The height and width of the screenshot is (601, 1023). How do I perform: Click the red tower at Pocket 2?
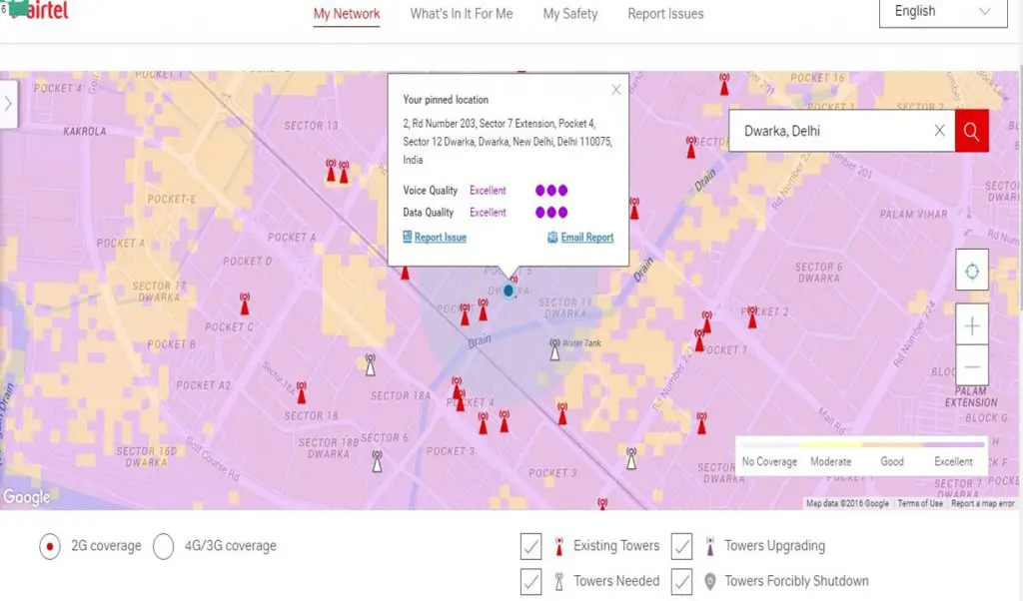pyautogui.click(x=752, y=316)
